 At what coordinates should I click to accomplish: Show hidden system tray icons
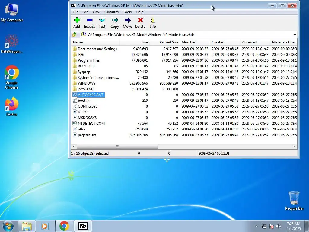256,226
